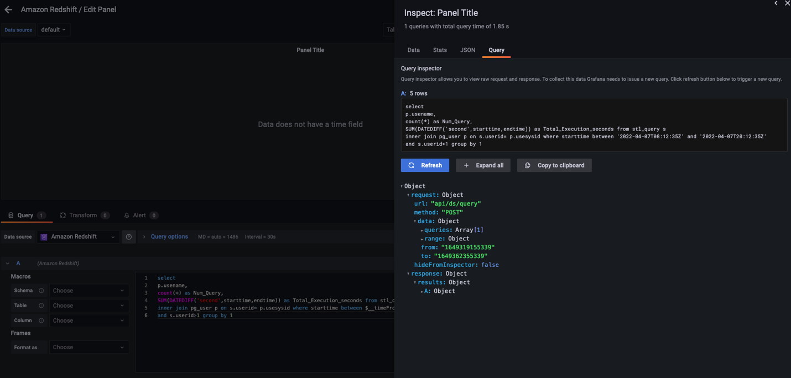Close the Inspect drawer with the X
Screen dimensions: 791x378
tap(787, 3)
